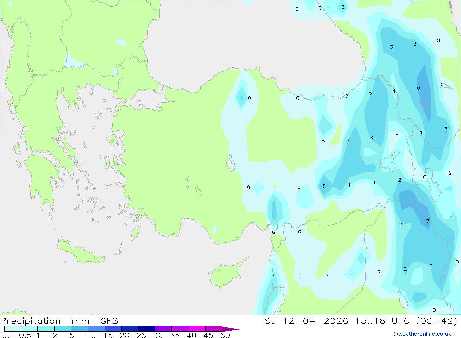Viewport: 461px width, 338px height.
Task: Click the map precipitation value "6"
Action: 418,88
